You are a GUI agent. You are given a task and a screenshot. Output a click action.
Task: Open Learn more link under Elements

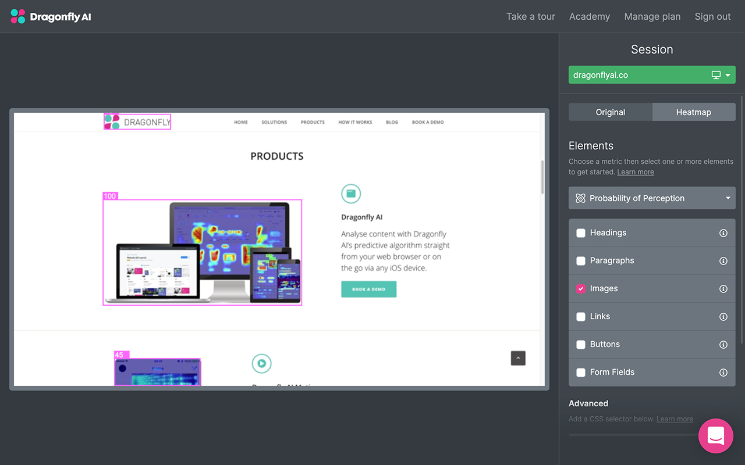pos(636,172)
